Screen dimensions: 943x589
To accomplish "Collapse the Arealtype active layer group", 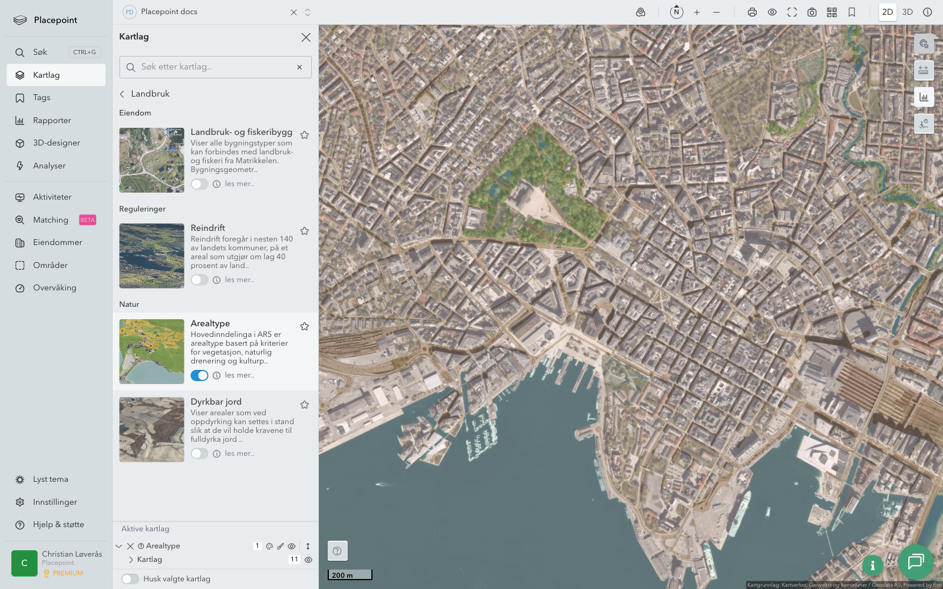I will coord(119,546).
